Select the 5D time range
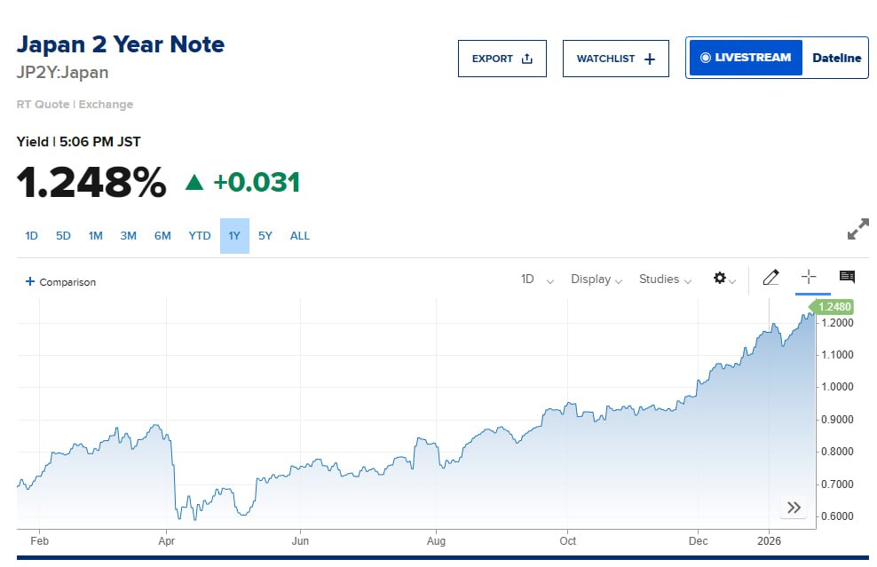 click(x=63, y=236)
